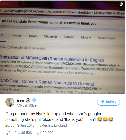Screen dimensions: 126x140
Task: Click the info icon on the photo
Action: [x=121, y=4]
